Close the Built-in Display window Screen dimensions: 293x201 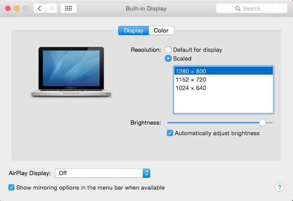[x=8, y=8]
